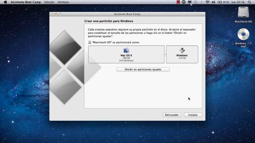Open Spotlight search magnifier
Screen dimensions: 255x143
(x=249, y=2)
